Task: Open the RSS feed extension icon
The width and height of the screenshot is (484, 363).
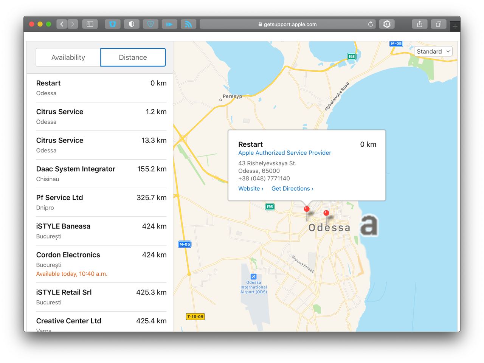Action: click(x=188, y=24)
